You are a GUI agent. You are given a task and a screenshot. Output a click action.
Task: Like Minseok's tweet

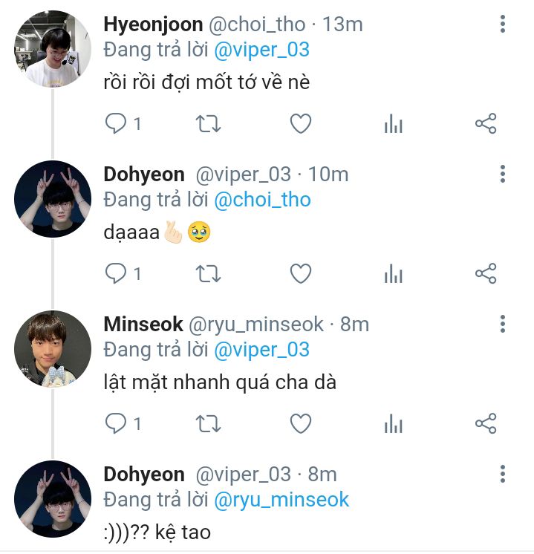pos(300,424)
